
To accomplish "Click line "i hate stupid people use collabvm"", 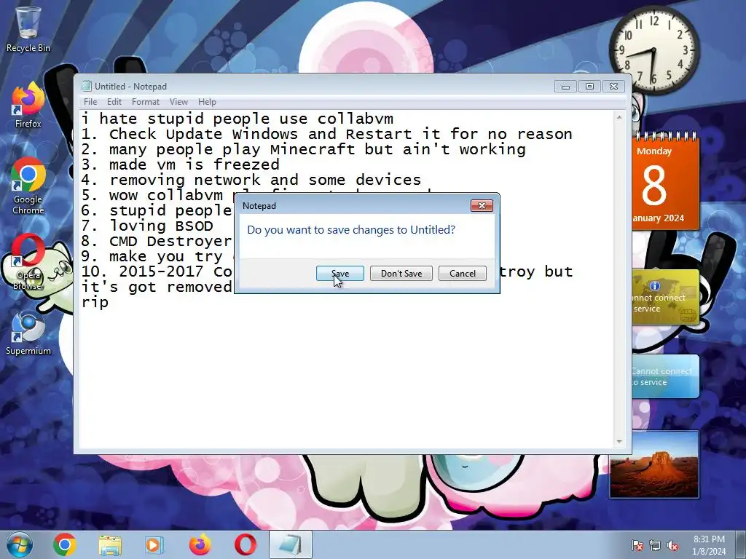I will pyautogui.click(x=237, y=119).
